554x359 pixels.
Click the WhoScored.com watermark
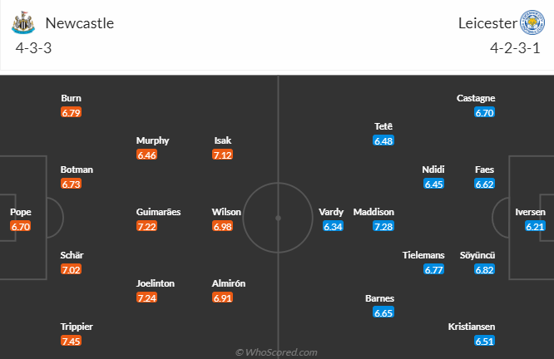pyautogui.click(x=276, y=352)
